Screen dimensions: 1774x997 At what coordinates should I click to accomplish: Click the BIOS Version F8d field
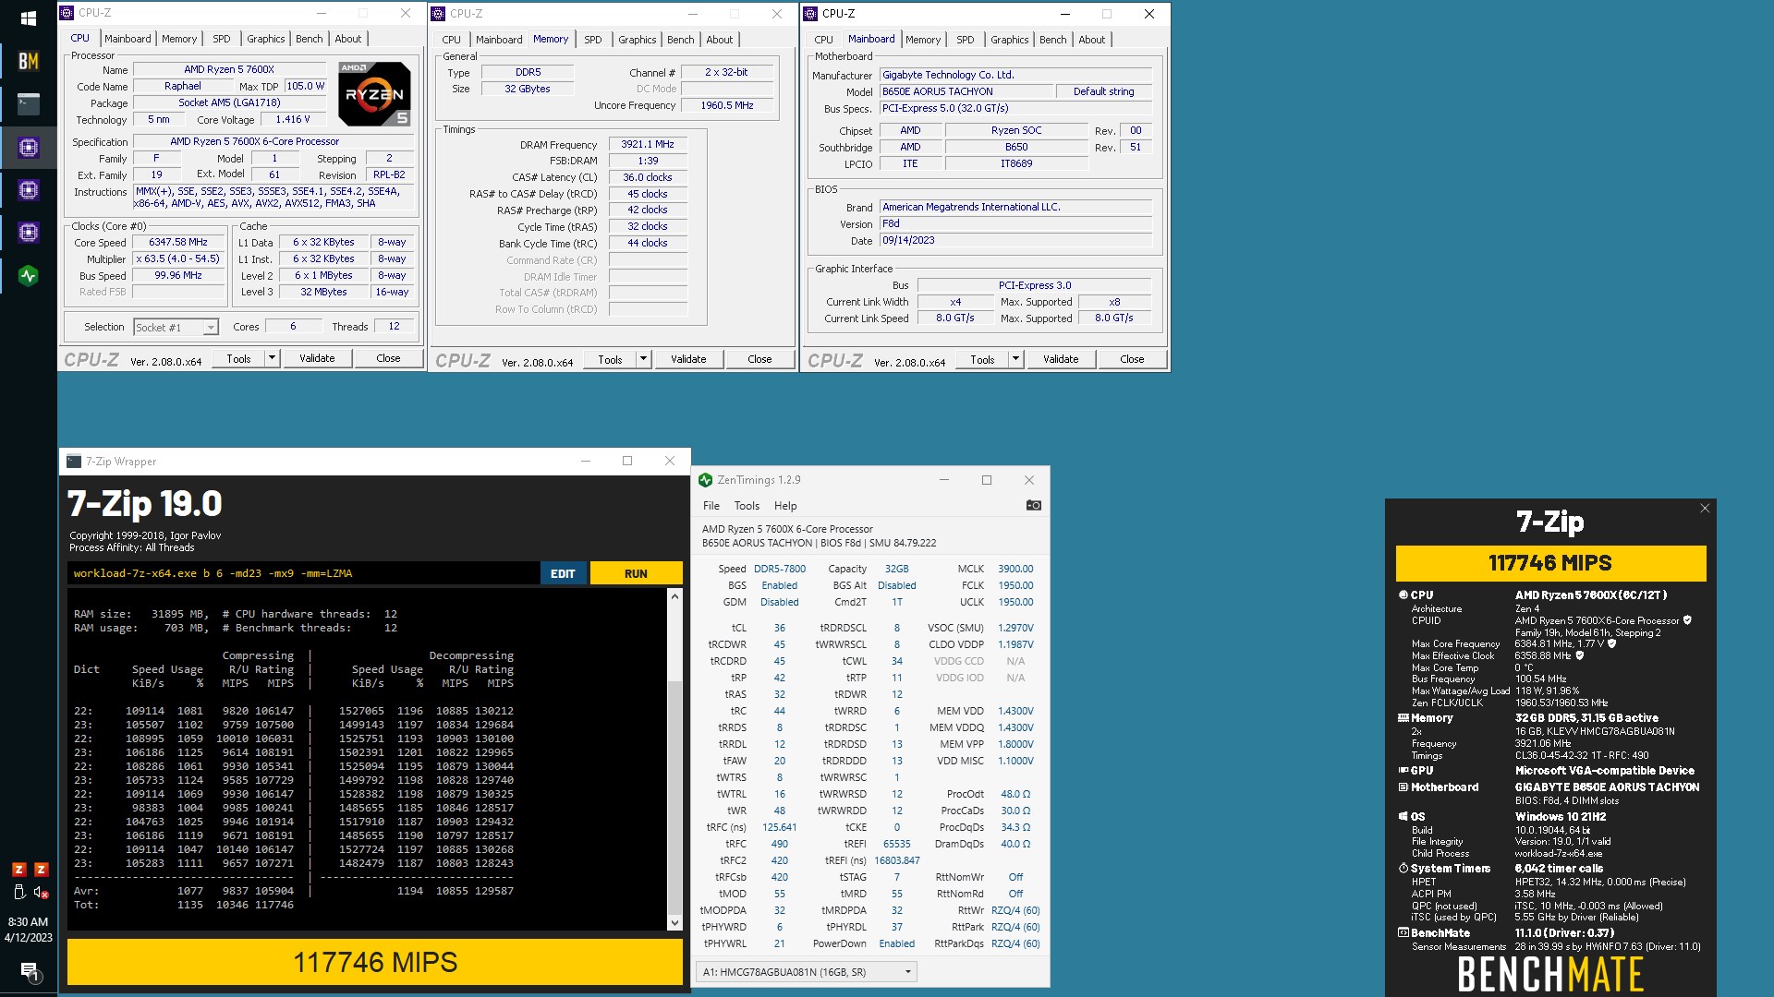(1015, 223)
